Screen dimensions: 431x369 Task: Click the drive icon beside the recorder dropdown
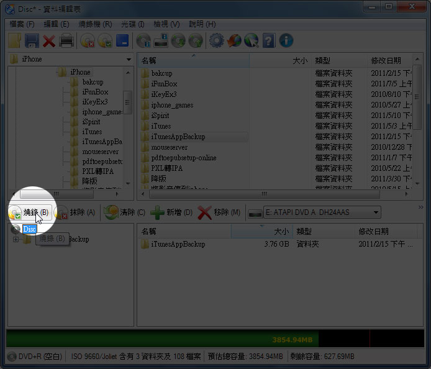tap(255, 213)
